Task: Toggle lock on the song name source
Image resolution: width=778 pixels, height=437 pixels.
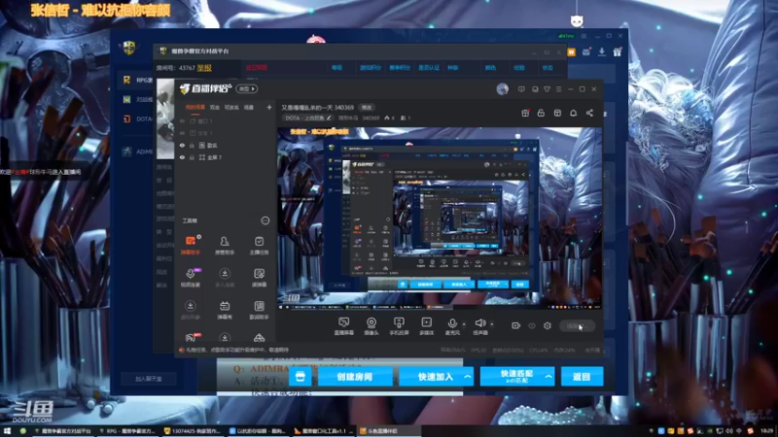Action: coord(192,145)
